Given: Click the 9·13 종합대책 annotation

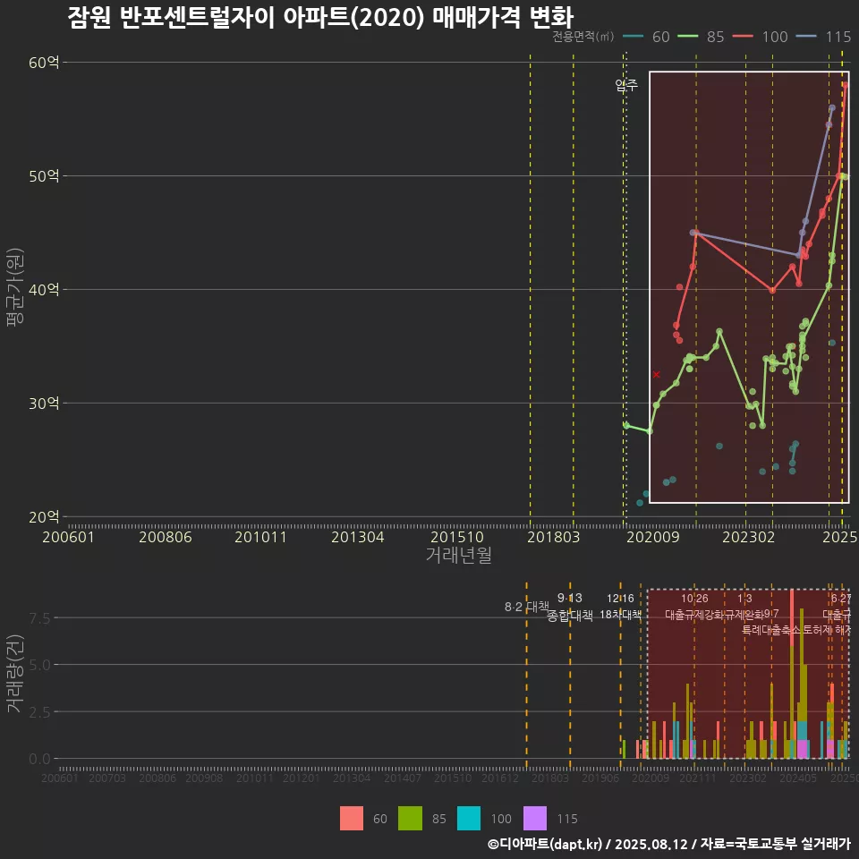Looking at the screenshot, I should click(570, 607).
